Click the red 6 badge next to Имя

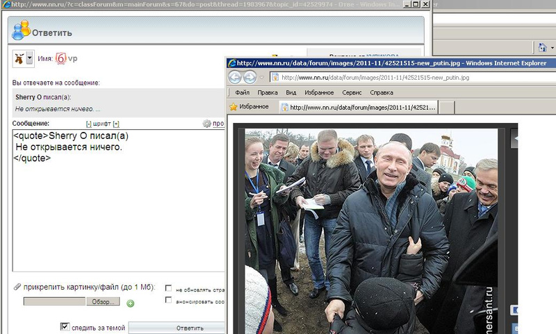61,58
